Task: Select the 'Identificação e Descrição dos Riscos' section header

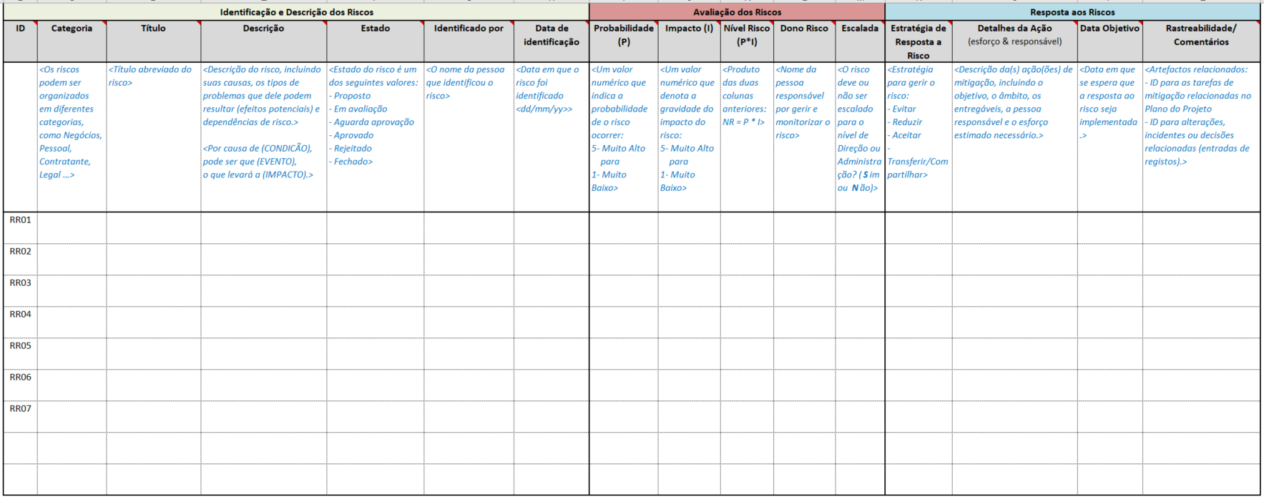Action: (296, 12)
